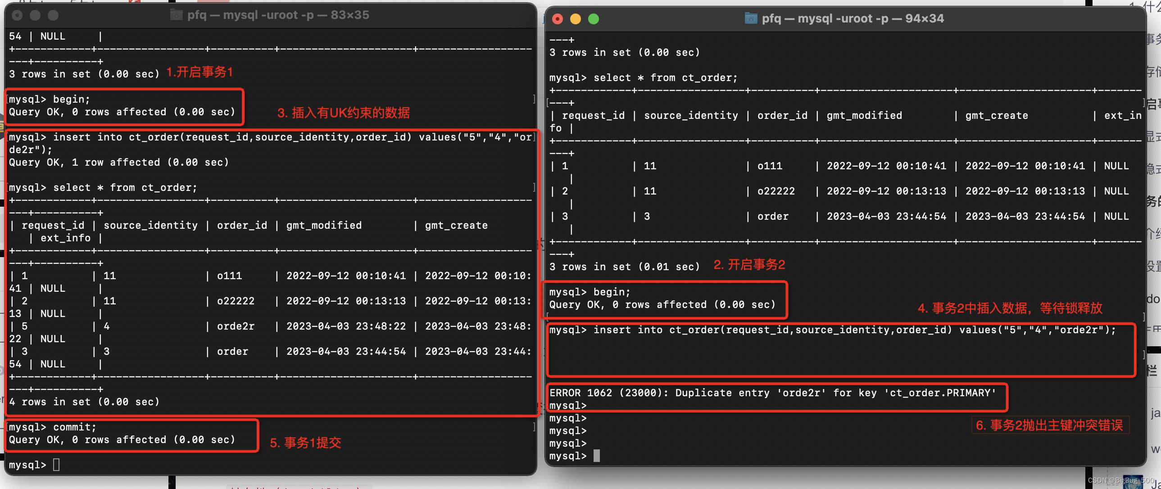The height and width of the screenshot is (489, 1161).
Task: Click left terminal title 'pfq — mysql -uroot -p — 83×35'
Action: pos(278,15)
